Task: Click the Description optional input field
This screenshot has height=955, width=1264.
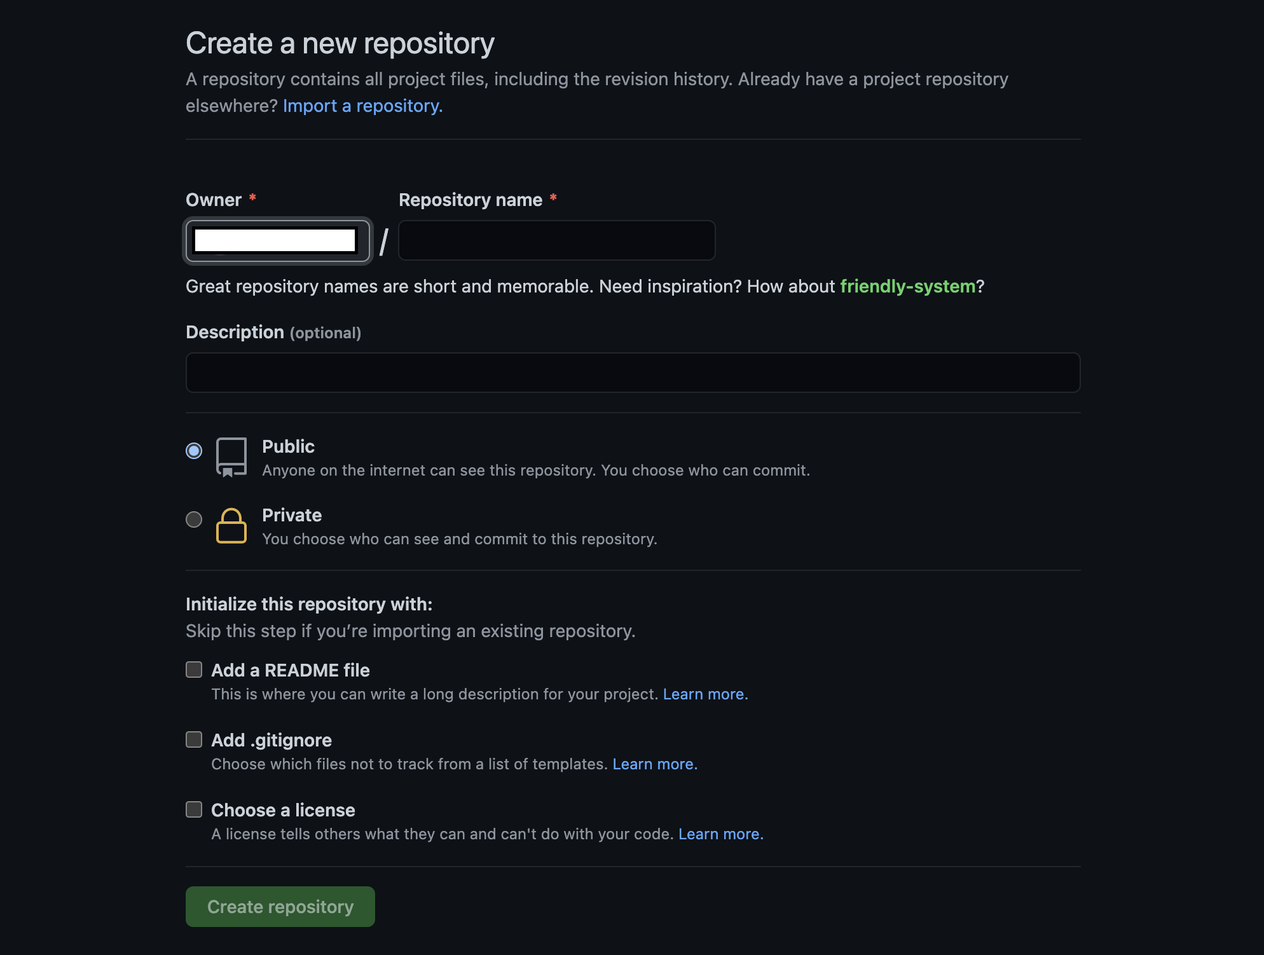Action: pyautogui.click(x=632, y=373)
